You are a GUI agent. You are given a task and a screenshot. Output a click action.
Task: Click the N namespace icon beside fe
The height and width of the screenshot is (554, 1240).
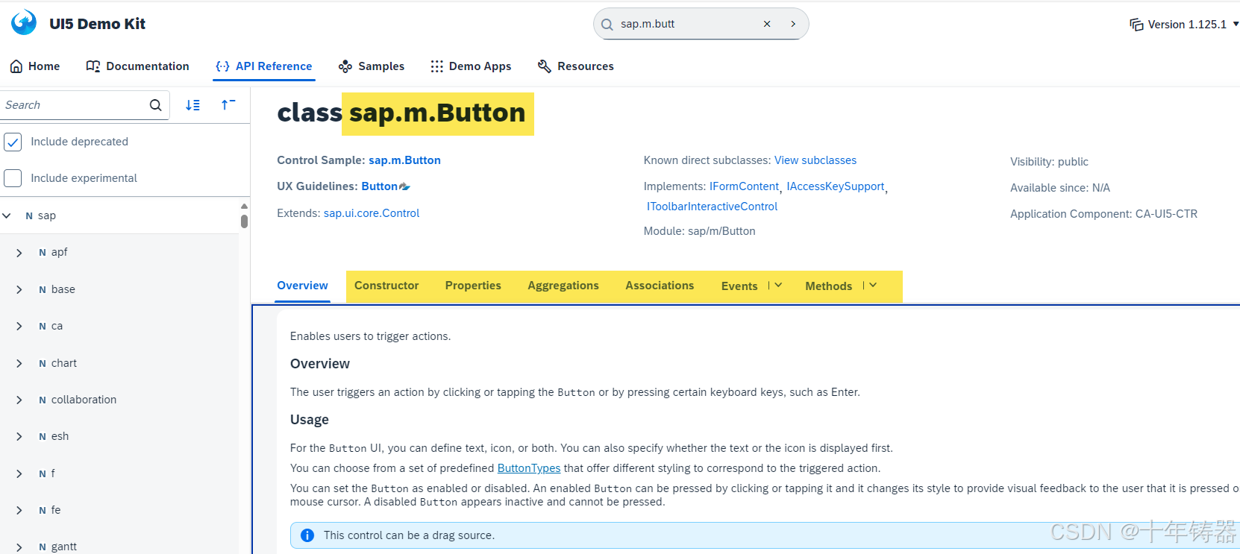pos(43,511)
